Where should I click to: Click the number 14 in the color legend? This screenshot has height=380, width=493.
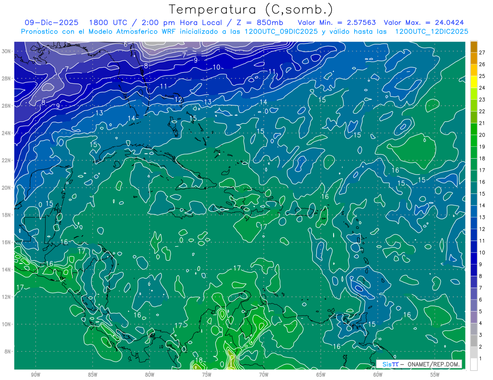482,205
